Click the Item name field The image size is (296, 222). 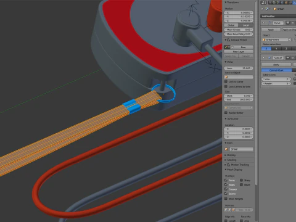coord(241,149)
